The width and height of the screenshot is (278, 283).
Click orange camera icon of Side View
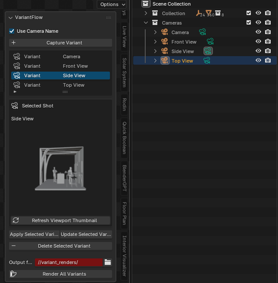(x=165, y=51)
